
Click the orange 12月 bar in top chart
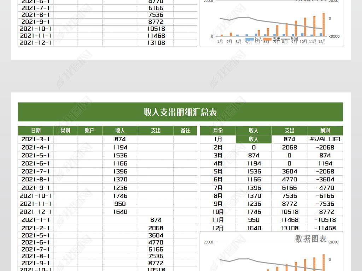[x=323, y=24]
